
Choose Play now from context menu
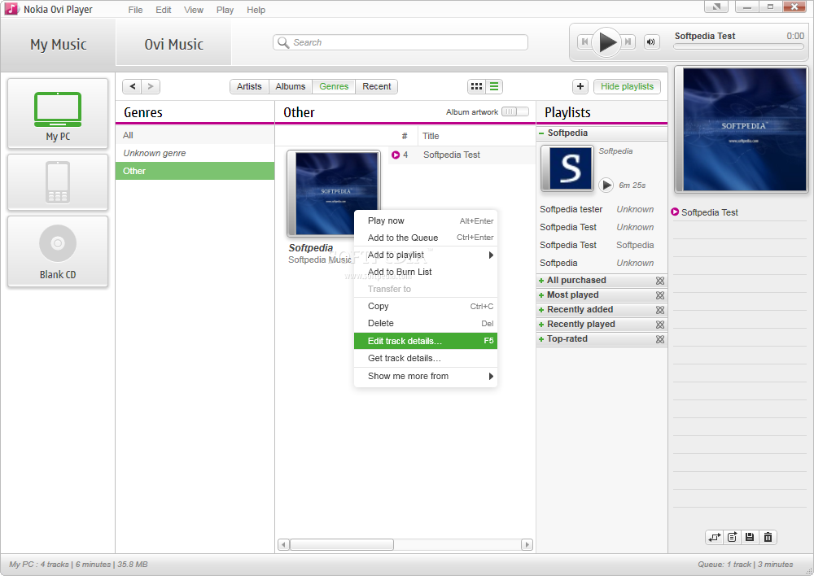click(426, 220)
